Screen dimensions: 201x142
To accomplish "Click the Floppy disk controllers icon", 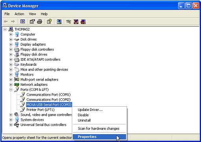I will coord(17,50).
